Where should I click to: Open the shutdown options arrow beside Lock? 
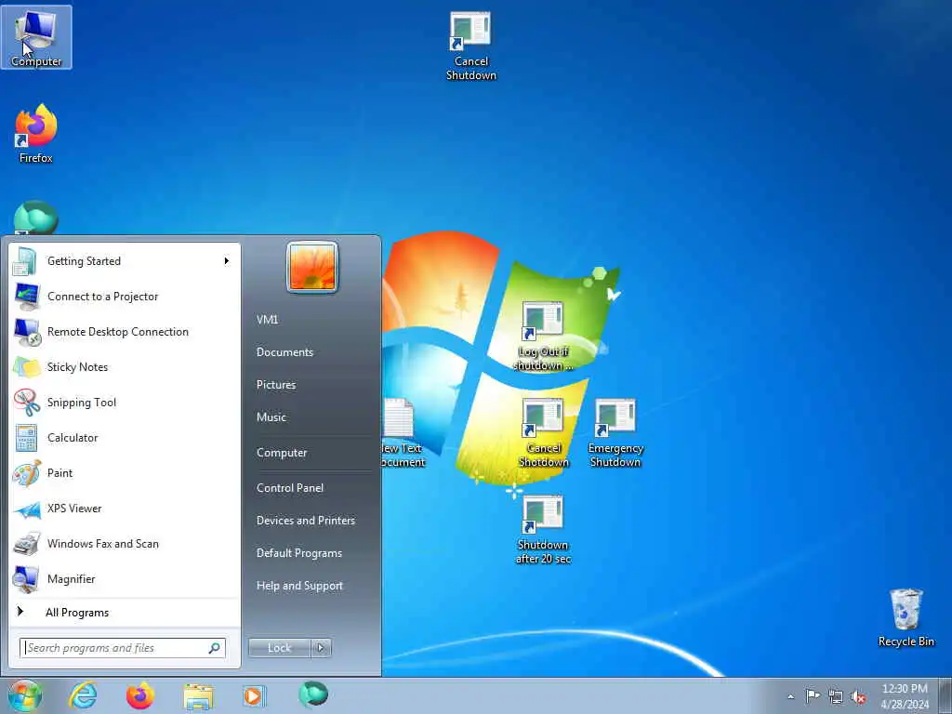tap(321, 648)
